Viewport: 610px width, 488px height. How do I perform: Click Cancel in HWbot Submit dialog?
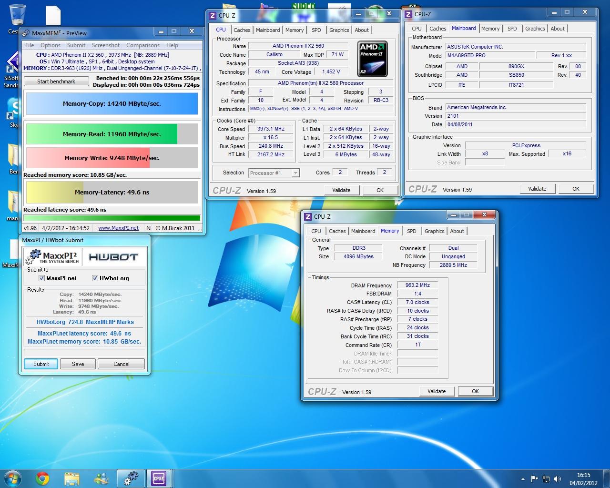(x=122, y=364)
